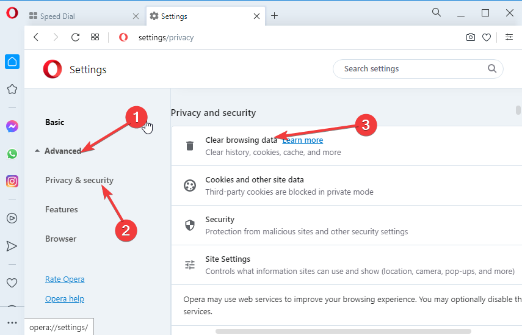
Task: Click the search magnifier in settings
Action: click(x=492, y=68)
